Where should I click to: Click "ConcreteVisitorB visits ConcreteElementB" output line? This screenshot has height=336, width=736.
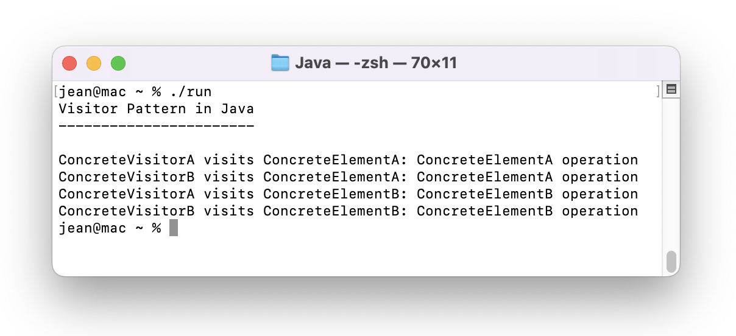348,211
